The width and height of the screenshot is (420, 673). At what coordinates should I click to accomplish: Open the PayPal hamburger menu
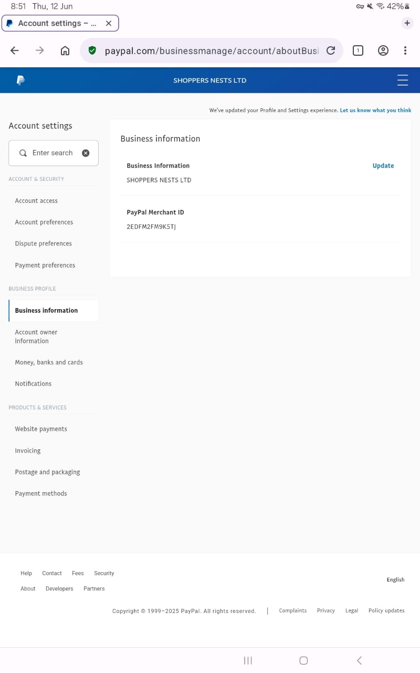(403, 80)
